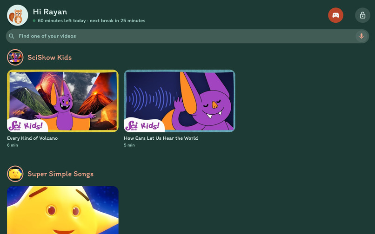Click the 'Hi Rayan' greeting

pyautogui.click(x=50, y=12)
